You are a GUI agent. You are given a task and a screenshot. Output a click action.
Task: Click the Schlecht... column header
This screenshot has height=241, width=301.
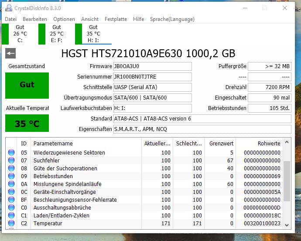(189, 143)
